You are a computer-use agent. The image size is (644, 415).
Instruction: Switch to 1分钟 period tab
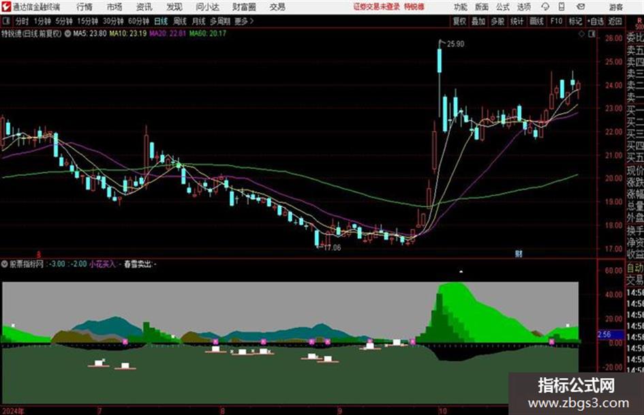[x=42, y=21]
